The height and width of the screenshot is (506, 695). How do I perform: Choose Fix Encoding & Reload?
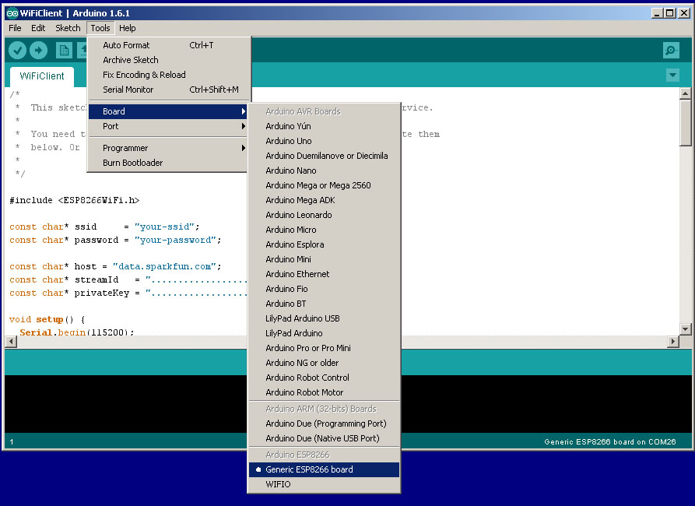[x=170, y=75]
